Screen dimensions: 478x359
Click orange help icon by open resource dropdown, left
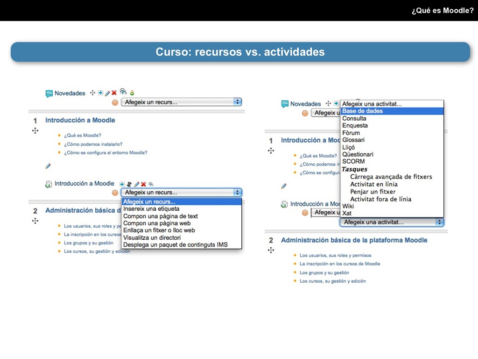point(115,193)
